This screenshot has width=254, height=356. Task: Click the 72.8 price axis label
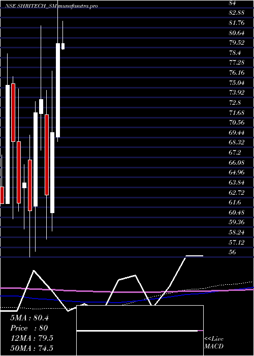pyautogui.click(x=235, y=103)
